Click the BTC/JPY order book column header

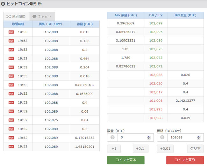click(x=156, y=15)
